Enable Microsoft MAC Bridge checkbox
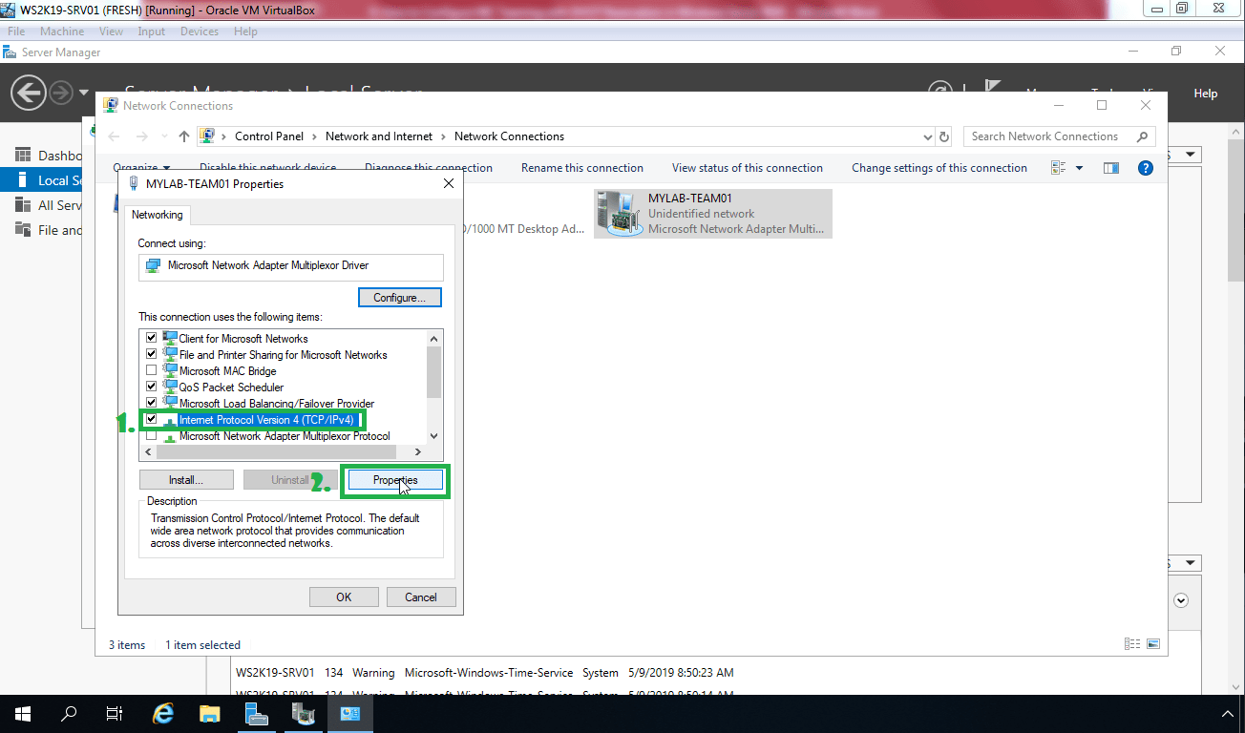This screenshot has width=1245, height=733. 151,370
